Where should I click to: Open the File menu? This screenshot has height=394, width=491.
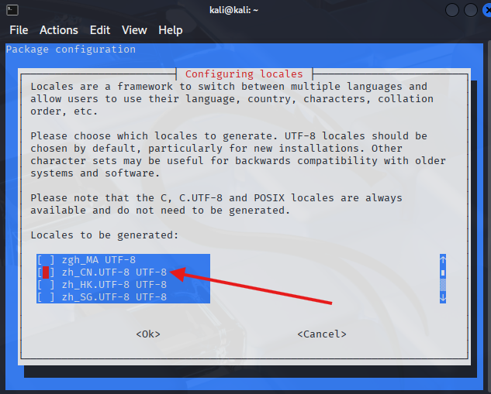(x=19, y=30)
